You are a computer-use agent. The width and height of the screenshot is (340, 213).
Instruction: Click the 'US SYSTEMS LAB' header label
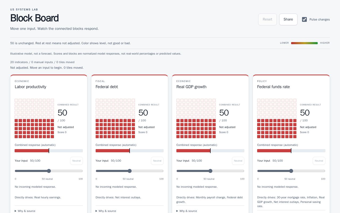pos(24,10)
